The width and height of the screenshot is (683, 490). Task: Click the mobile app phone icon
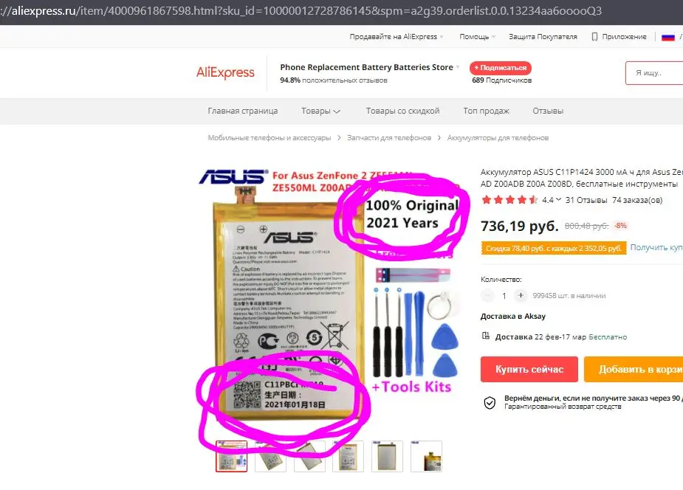[x=594, y=37]
